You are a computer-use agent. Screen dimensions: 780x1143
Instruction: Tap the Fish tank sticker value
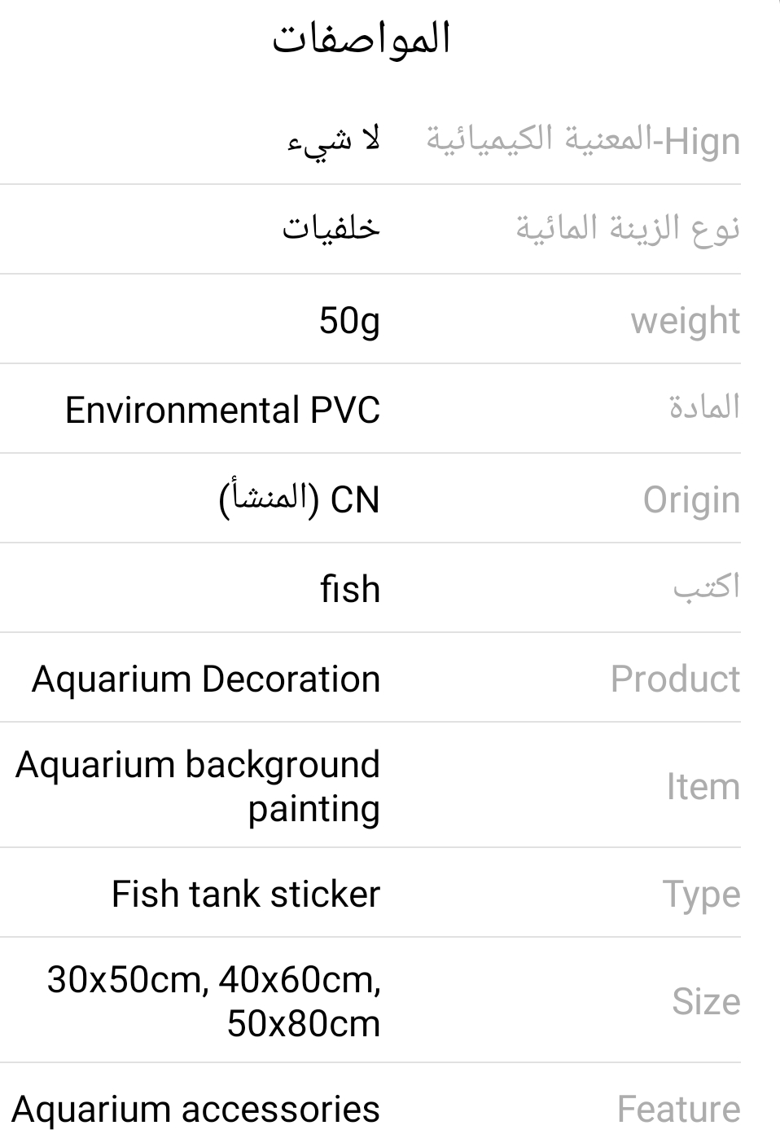(x=246, y=894)
